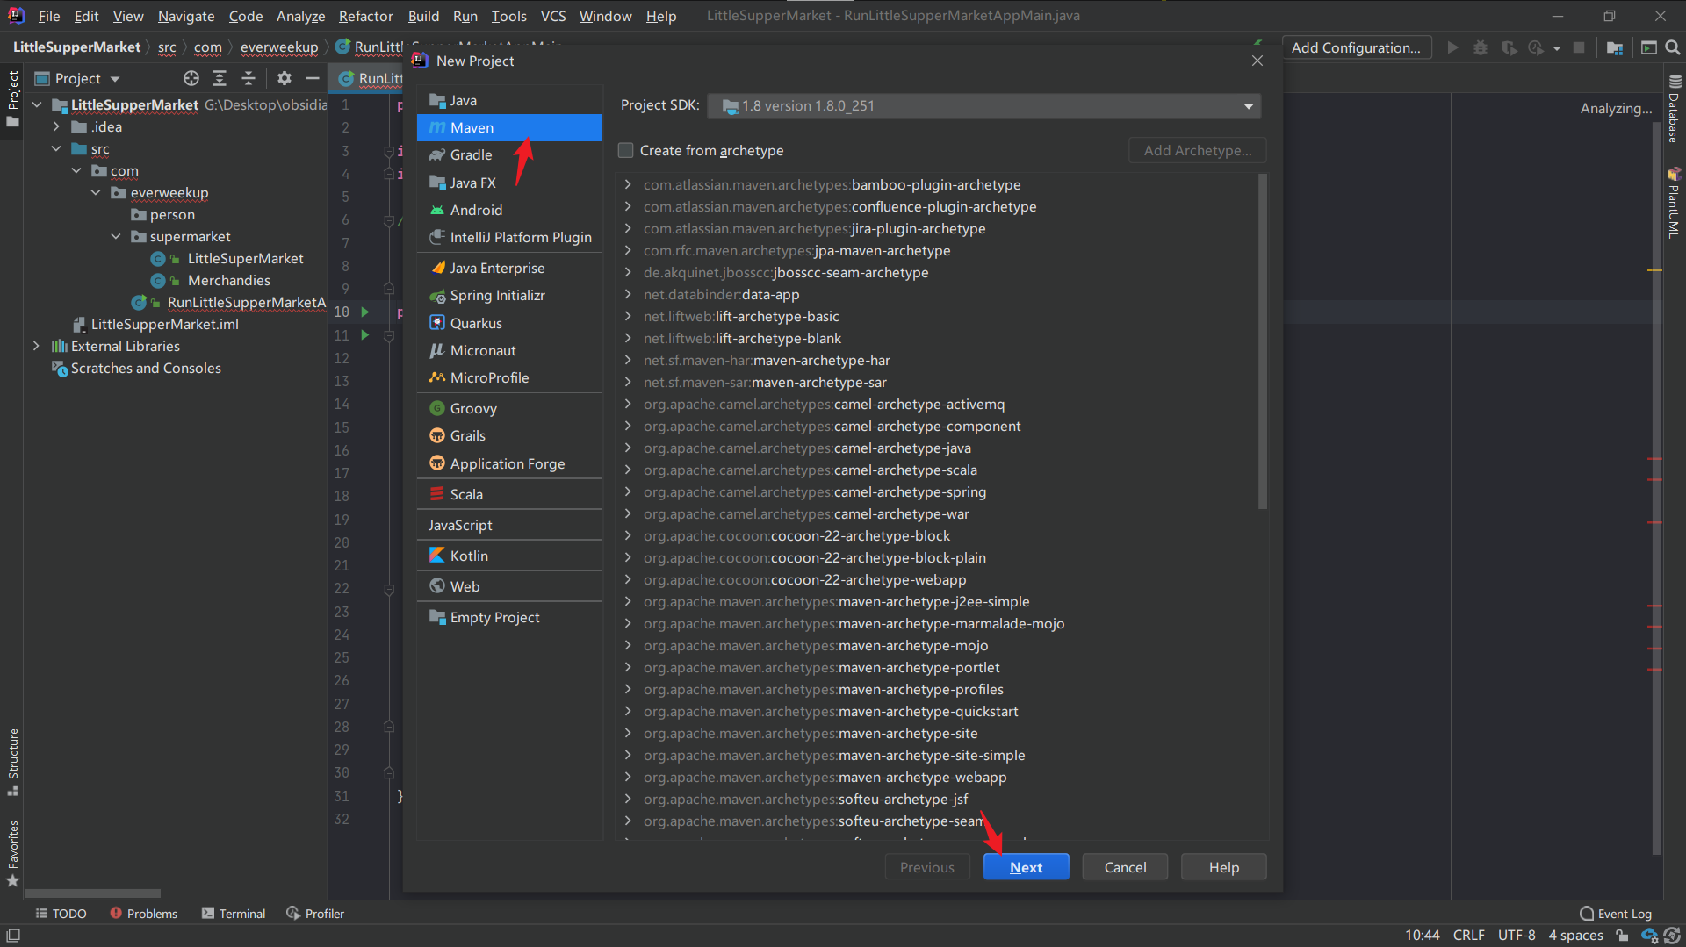Screen dimensions: 1686x947
Task: Open Search Everywhere magnifier icon
Action: (x=1673, y=47)
